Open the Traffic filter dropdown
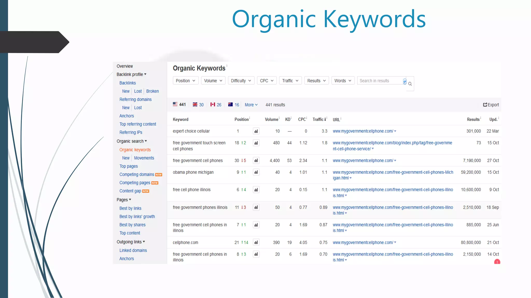 point(290,81)
